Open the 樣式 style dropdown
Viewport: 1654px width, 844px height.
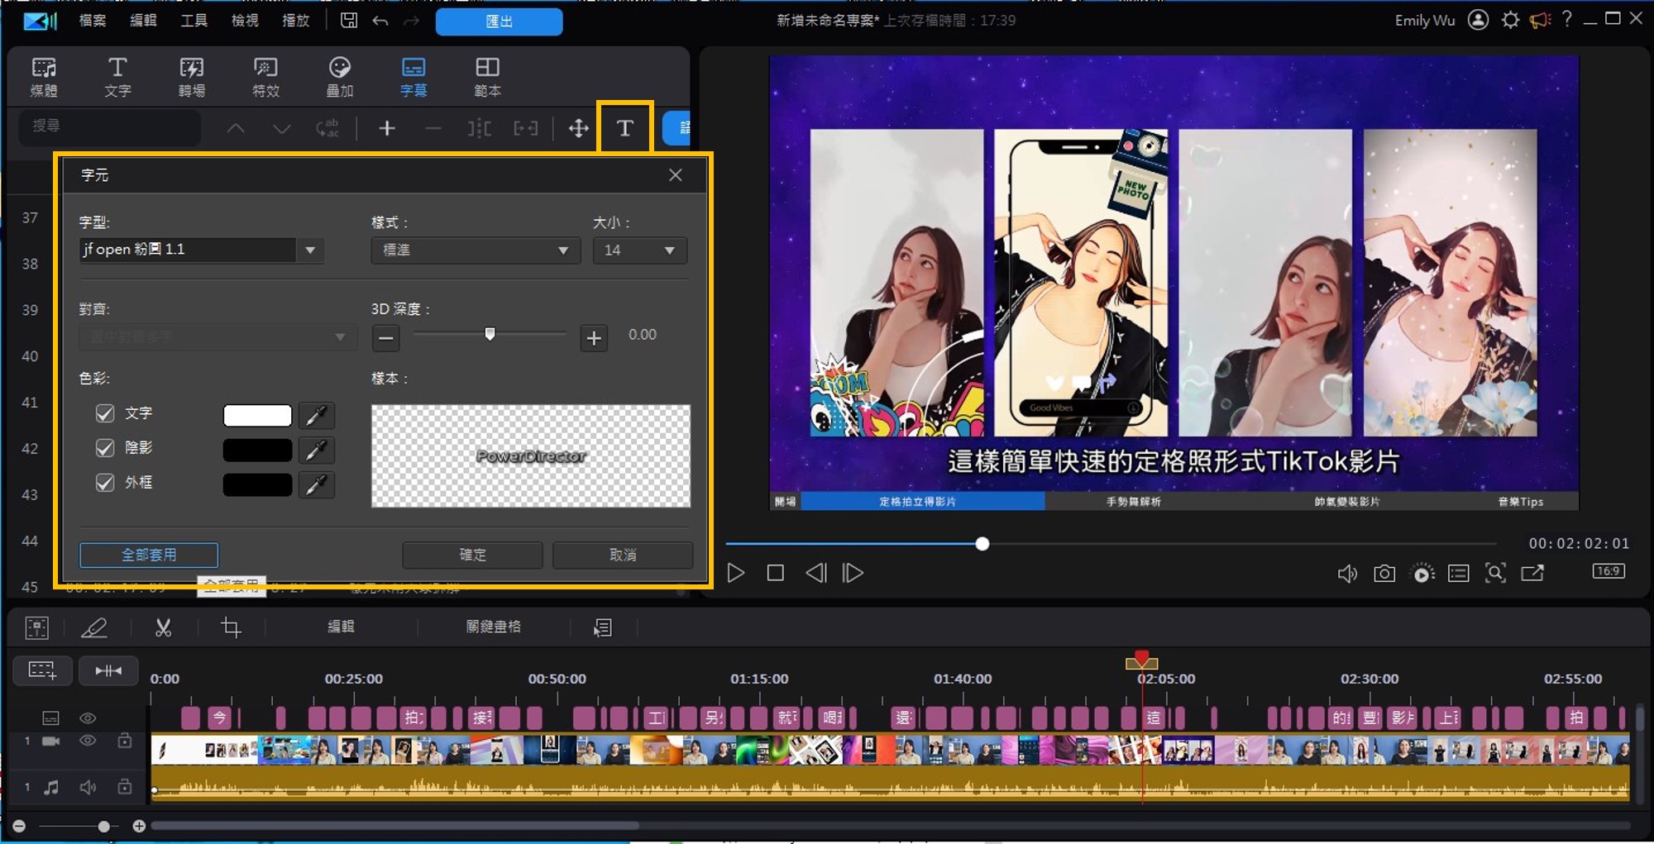click(475, 250)
